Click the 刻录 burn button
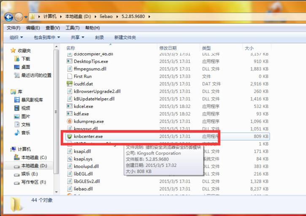 (x=100, y=37)
